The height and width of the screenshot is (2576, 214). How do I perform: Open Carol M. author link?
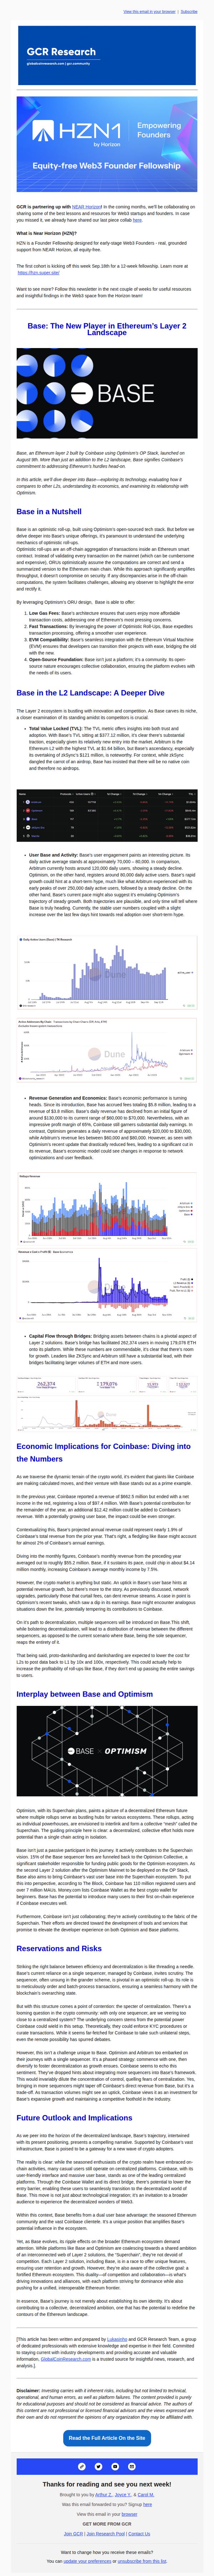point(146,2494)
